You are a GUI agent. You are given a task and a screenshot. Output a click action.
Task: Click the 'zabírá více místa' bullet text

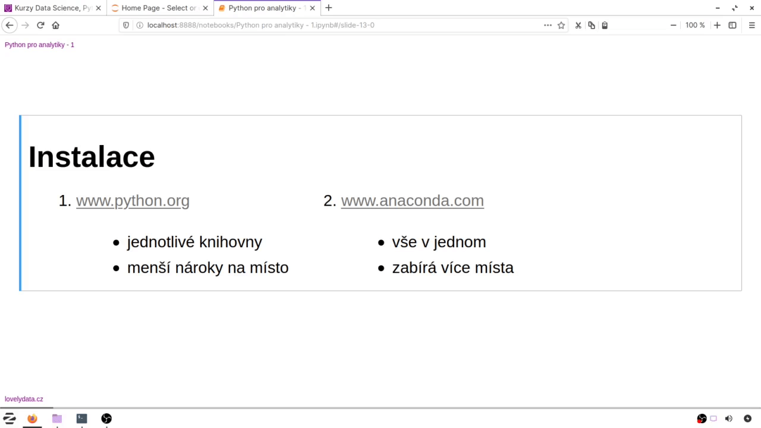pos(452,267)
